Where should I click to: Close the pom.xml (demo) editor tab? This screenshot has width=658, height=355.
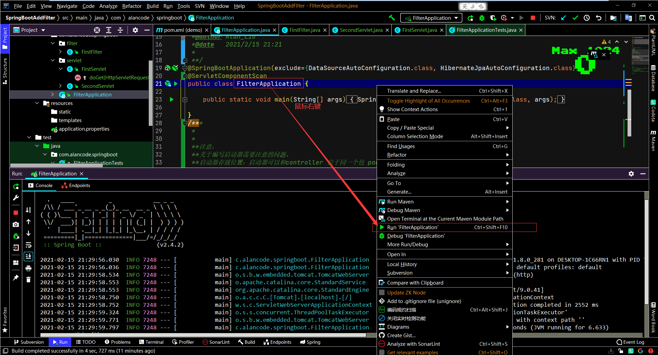pos(207,30)
